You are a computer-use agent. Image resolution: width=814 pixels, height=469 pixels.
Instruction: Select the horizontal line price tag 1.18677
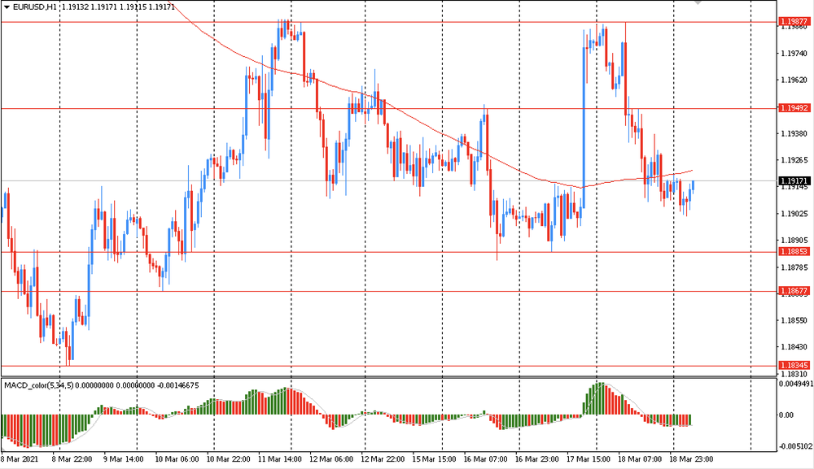[794, 291]
